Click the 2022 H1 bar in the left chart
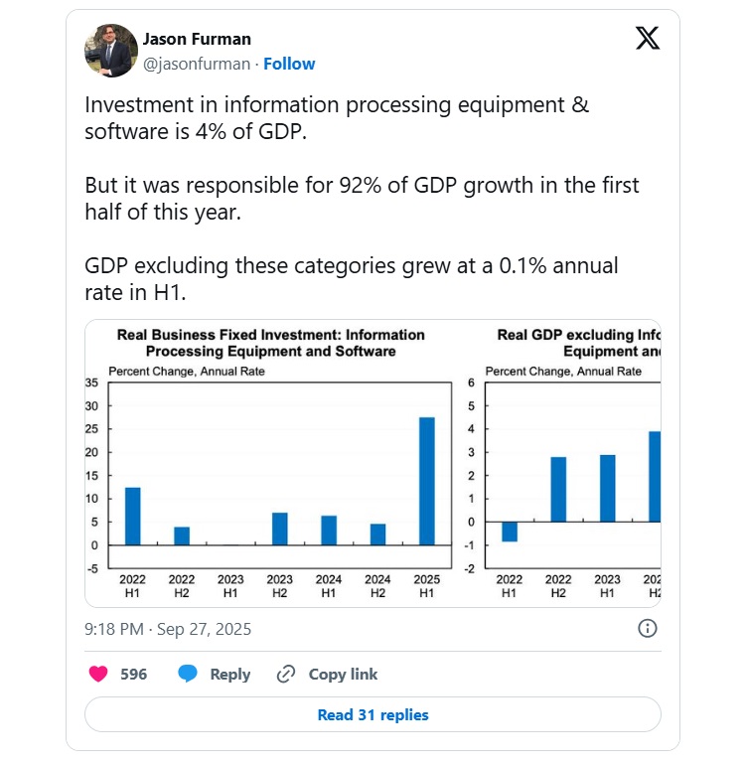This screenshot has width=745, height=765. pyautogui.click(x=132, y=516)
